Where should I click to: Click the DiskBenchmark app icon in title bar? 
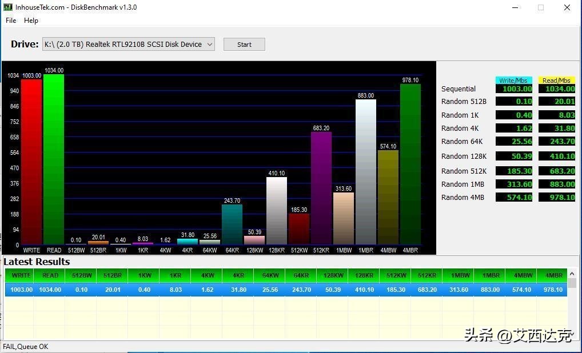[x=7, y=7]
